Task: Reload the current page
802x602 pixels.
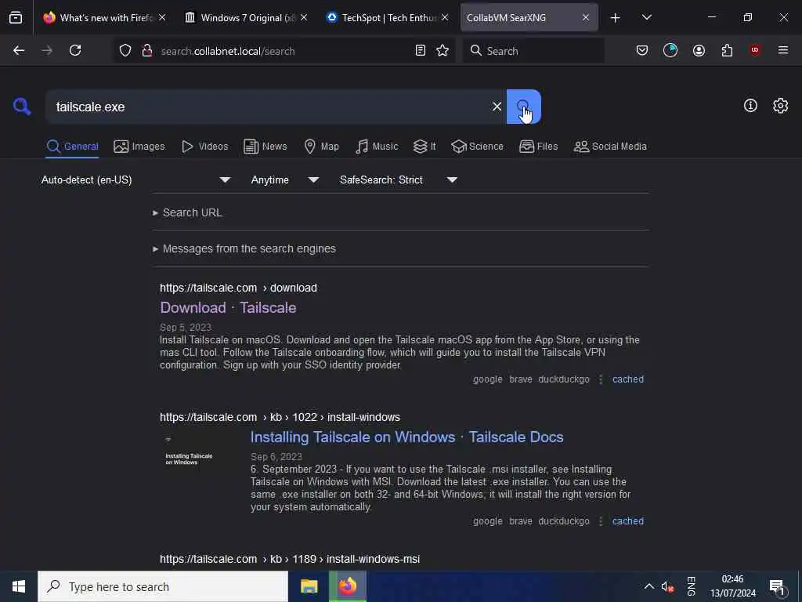Action: pyautogui.click(x=75, y=50)
